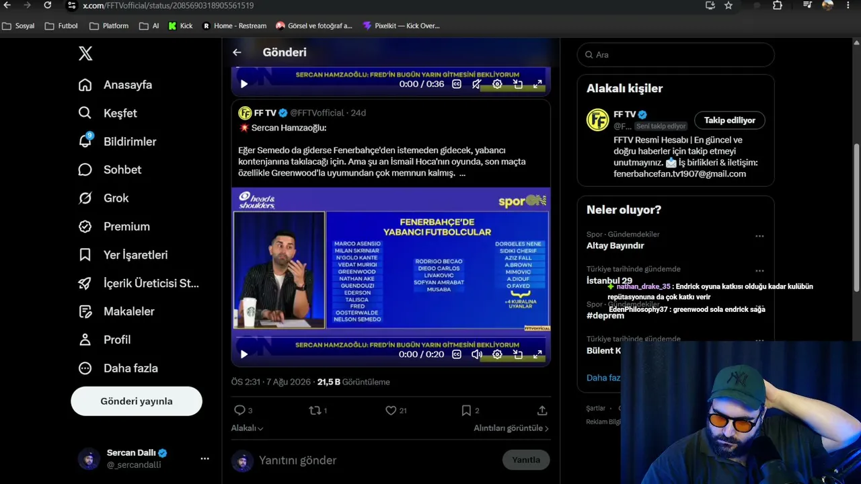Click Alıntıları görüntüle link
This screenshot has width=861, height=484.
click(x=511, y=428)
